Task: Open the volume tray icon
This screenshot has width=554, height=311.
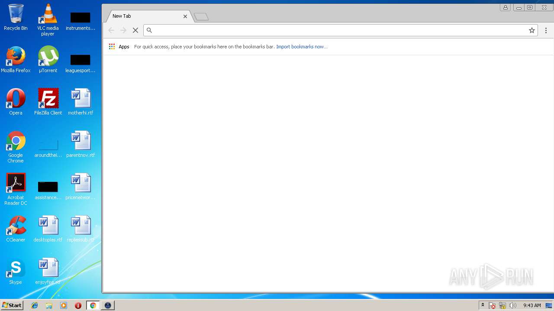Action: pyautogui.click(x=513, y=305)
